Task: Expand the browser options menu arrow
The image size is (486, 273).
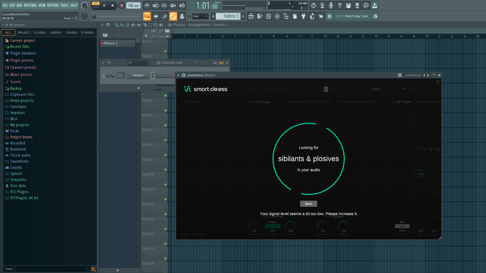Action: [3, 25]
